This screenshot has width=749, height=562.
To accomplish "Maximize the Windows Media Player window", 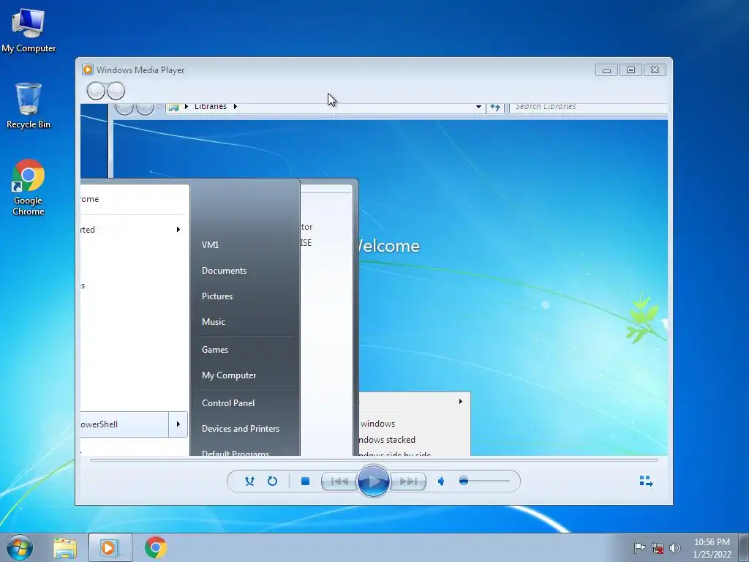I will [x=631, y=70].
